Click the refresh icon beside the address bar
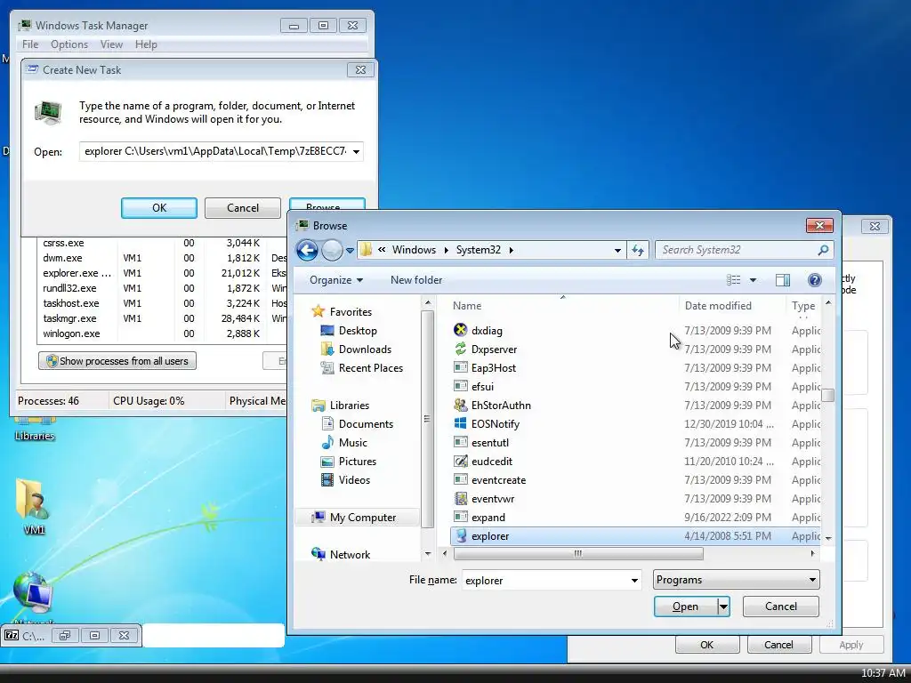Screen dimensions: 911x683 click(638, 250)
